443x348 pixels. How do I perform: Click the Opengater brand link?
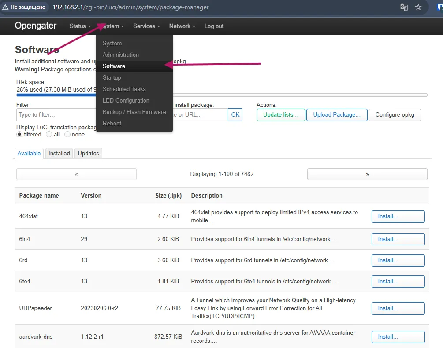[x=36, y=26]
